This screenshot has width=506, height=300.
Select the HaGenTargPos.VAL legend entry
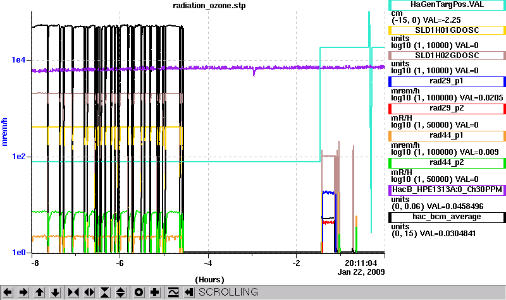click(447, 5)
